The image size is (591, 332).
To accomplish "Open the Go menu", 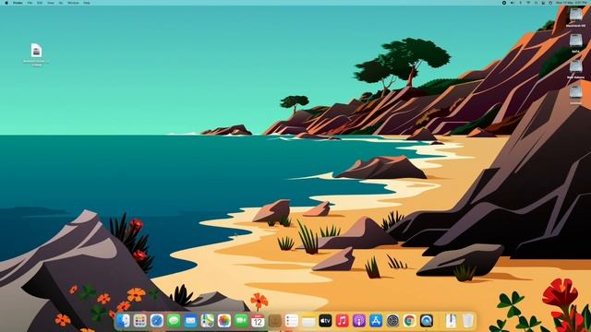I will pos(61,3).
